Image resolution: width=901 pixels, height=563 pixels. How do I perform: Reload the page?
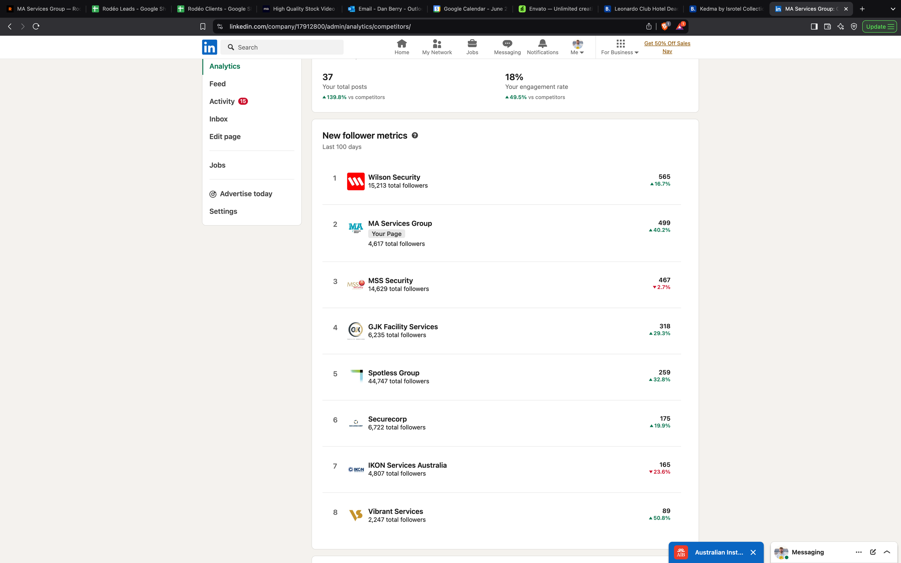[x=36, y=26]
